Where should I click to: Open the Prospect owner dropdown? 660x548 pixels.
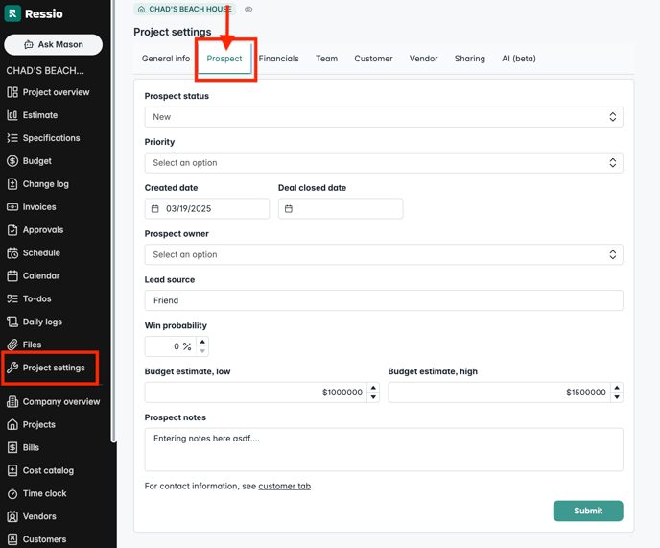click(x=383, y=254)
